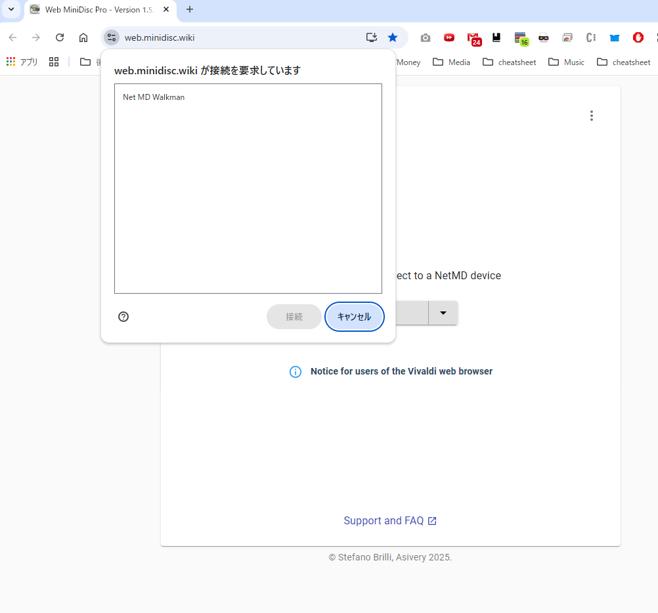This screenshot has width=658, height=613.
Task: Click the incognito glasses extension icon
Action: [544, 38]
